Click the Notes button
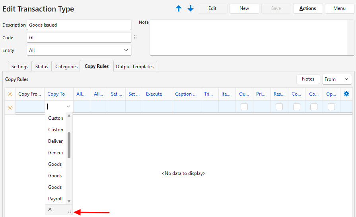The width and height of the screenshot is (356, 217). pyautogui.click(x=308, y=79)
